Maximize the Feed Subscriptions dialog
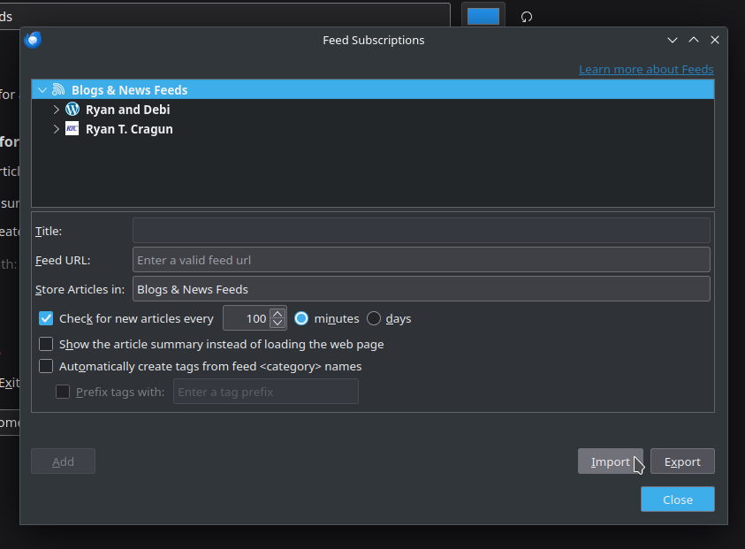Screen dimensions: 745x549 (x=694, y=40)
